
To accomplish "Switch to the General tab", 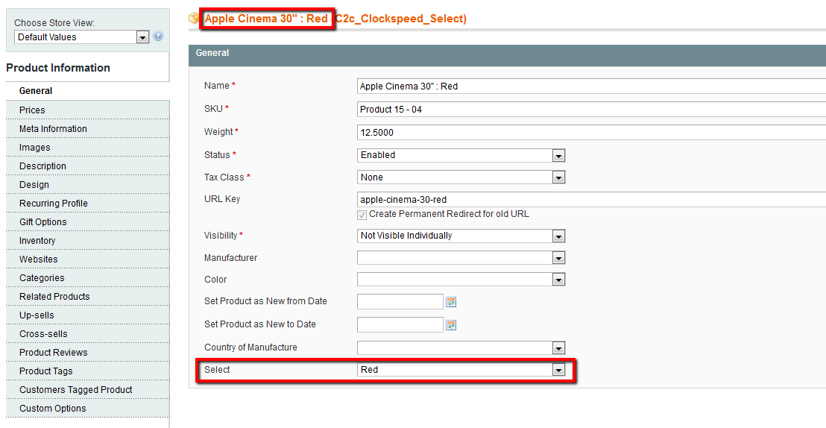I will click(x=88, y=91).
